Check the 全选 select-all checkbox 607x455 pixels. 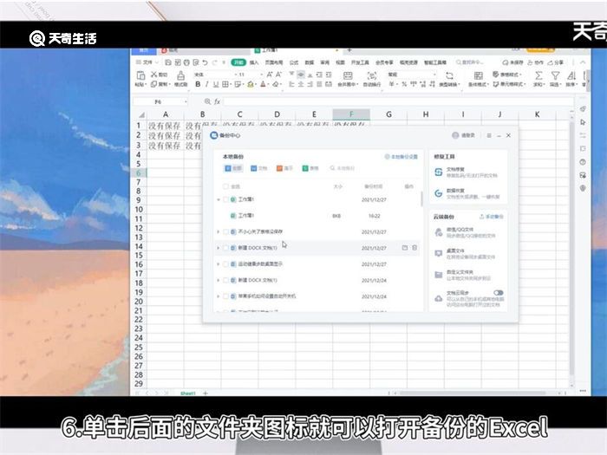225,186
